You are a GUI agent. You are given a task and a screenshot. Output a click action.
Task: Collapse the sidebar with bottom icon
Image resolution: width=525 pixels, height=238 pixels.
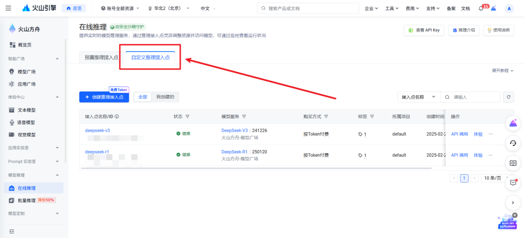click(12, 231)
